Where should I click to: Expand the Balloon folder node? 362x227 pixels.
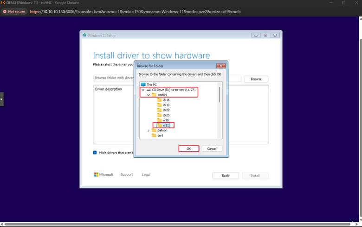coord(149,131)
